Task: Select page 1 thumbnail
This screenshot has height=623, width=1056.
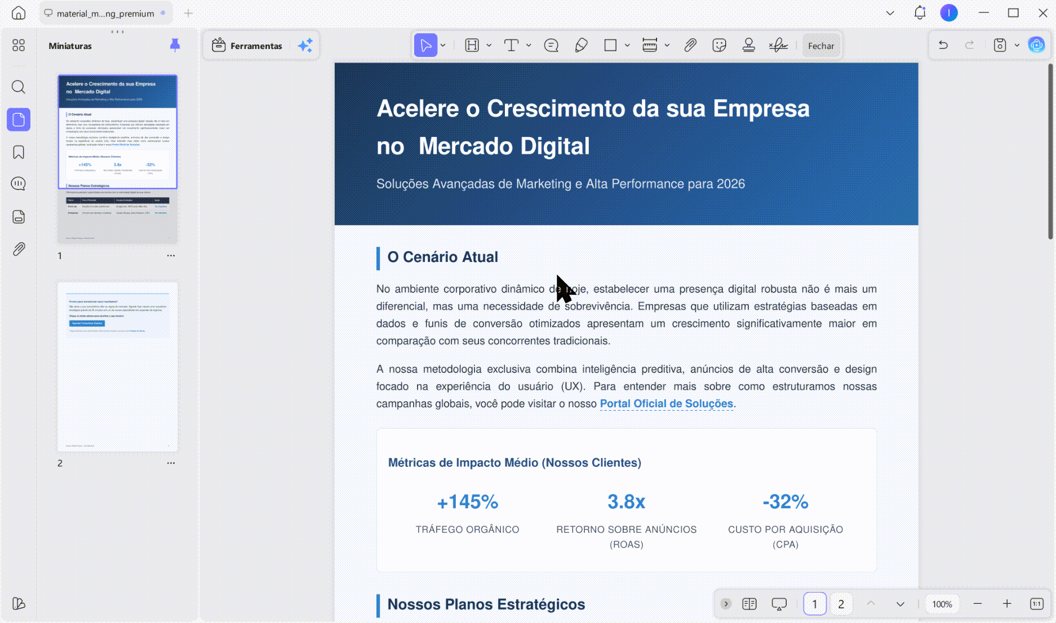Action: 117,159
